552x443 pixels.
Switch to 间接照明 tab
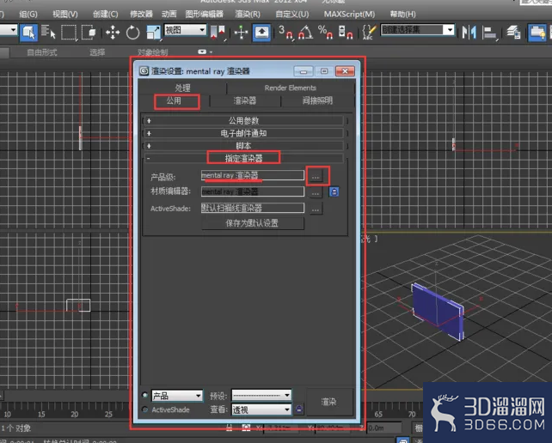[x=317, y=101]
